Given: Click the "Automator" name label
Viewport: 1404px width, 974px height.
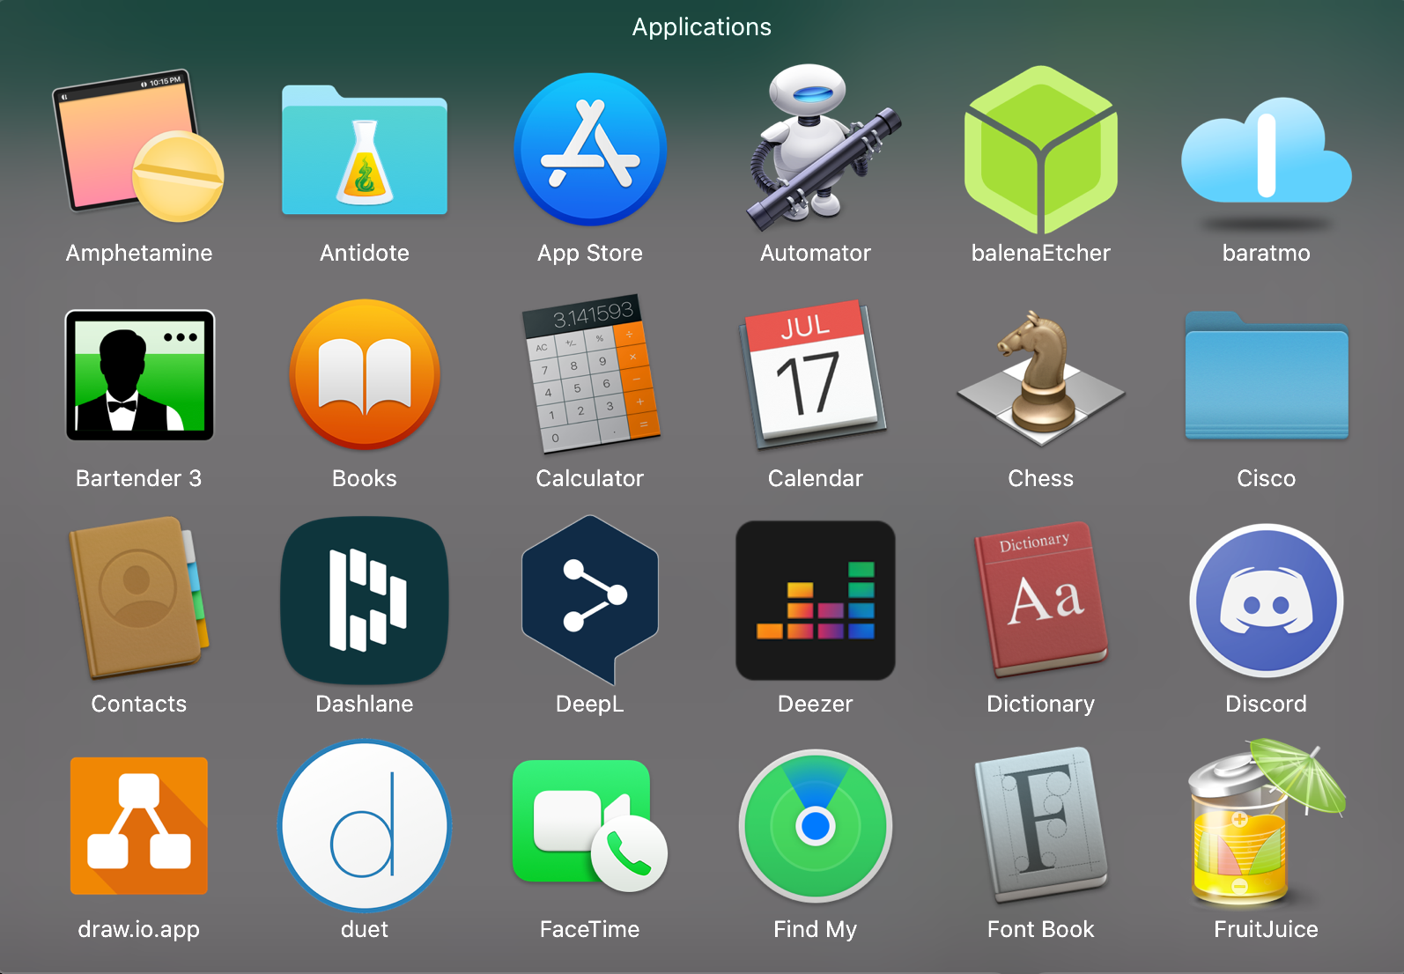Looking at the screenshot, I should 816,254.
